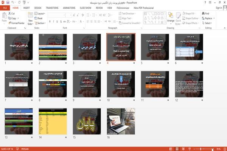227x151 pixels.
Task: Start the Slide Show from the status bar
Action: [190, 149]
